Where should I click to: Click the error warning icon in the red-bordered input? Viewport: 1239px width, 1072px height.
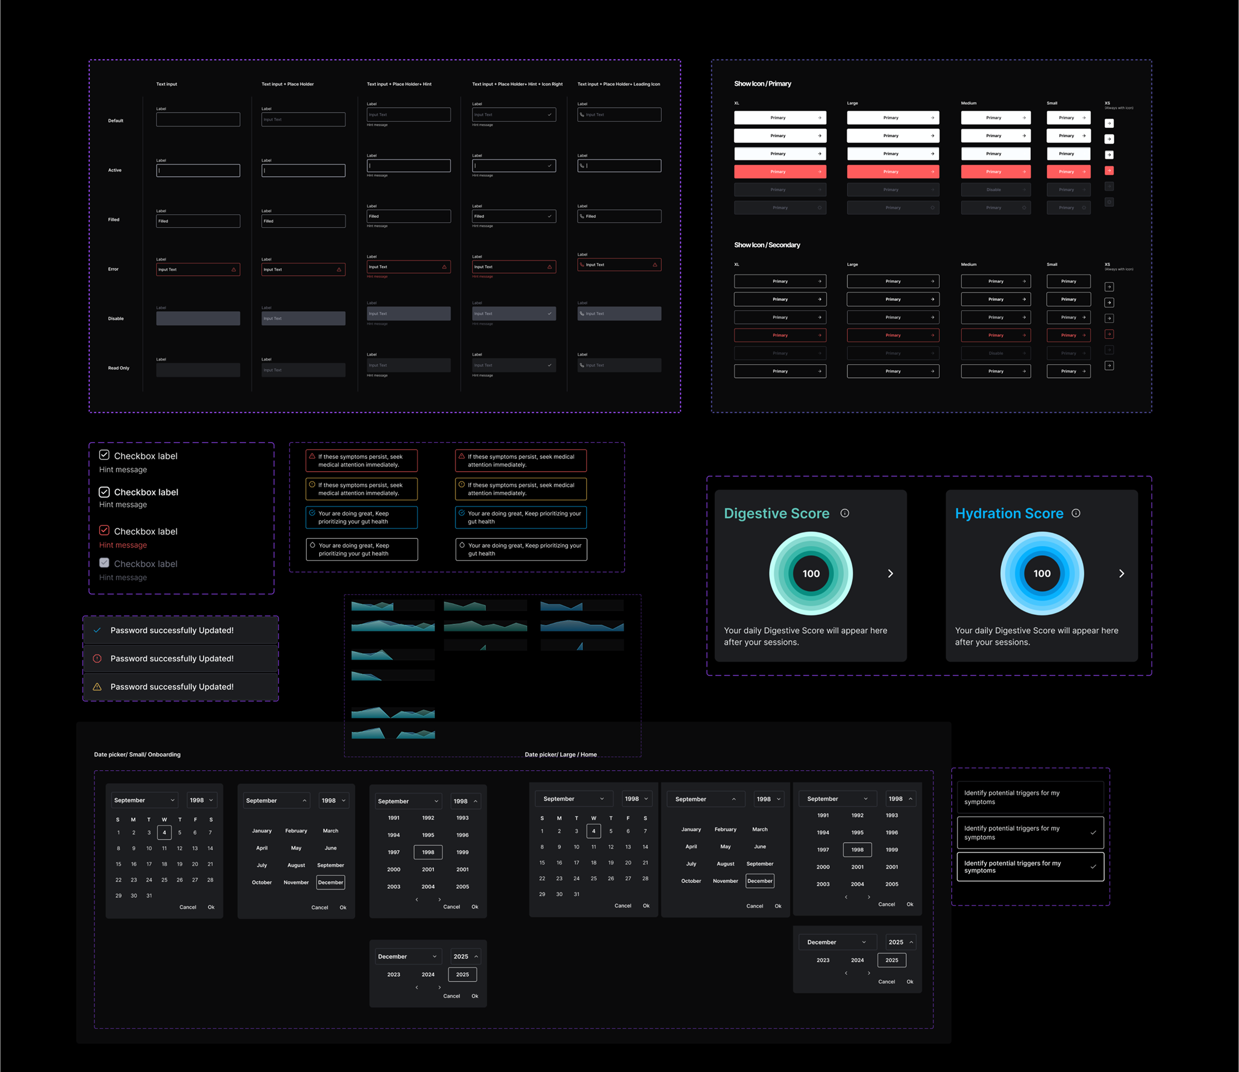coord(233,270)
